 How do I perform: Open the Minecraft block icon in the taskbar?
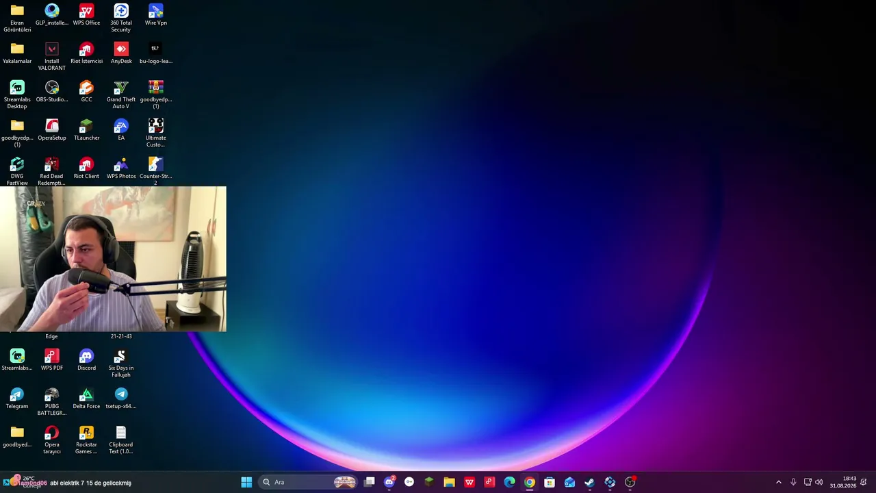click(x=429, y=482)
